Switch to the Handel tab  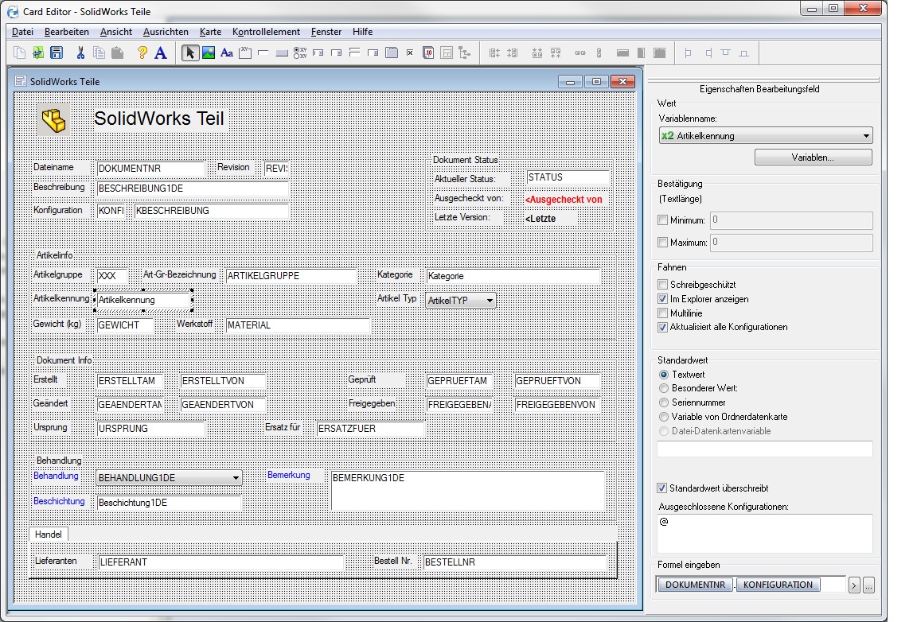[49, 535]
